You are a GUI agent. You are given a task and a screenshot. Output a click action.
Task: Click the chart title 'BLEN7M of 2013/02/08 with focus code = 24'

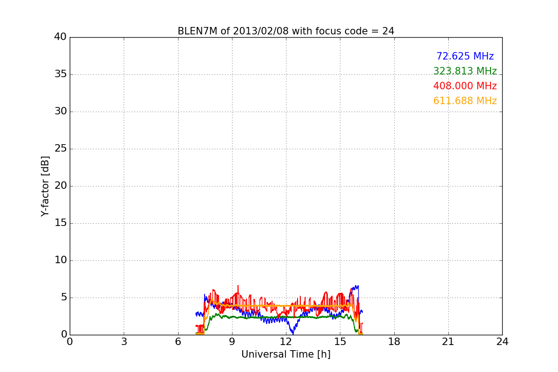point(286,31)
